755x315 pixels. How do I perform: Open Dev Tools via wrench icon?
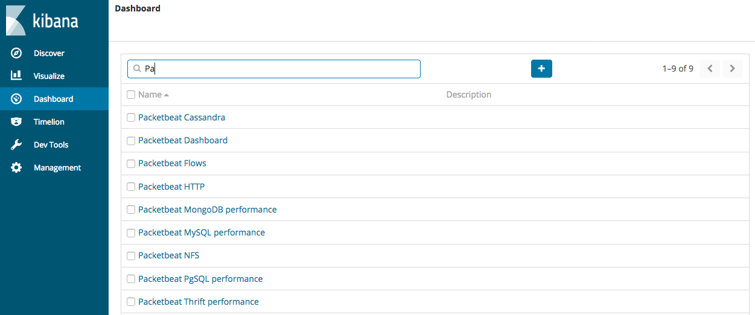pyautogui.click(x=17, y=145)
